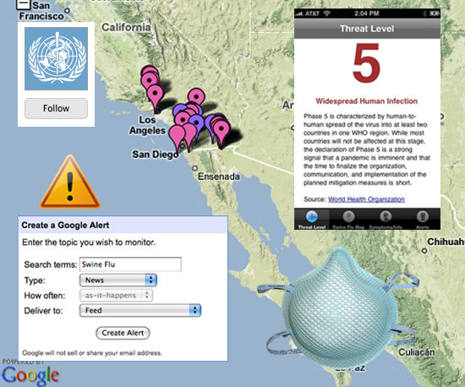Click the California map label
Screen dimensions: 465x387
point(126,28)
